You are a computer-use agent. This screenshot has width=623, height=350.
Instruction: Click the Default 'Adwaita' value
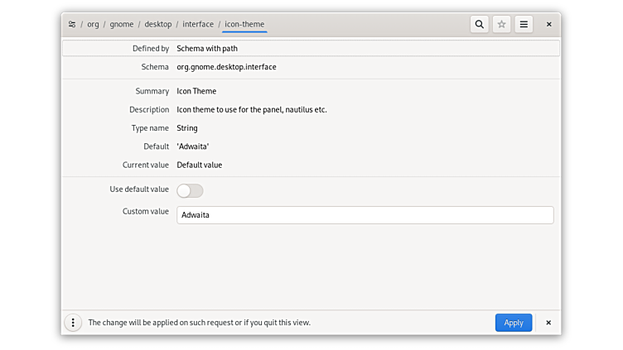(193, 146)
